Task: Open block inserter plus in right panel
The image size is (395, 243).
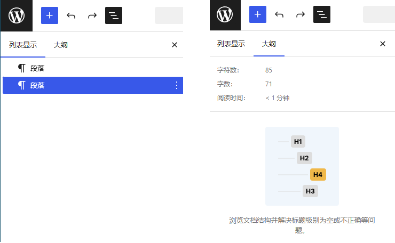Action: pyautogui.click(x=258, y=14)
